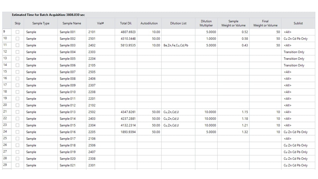Select row header number 24

coord(7,132)
